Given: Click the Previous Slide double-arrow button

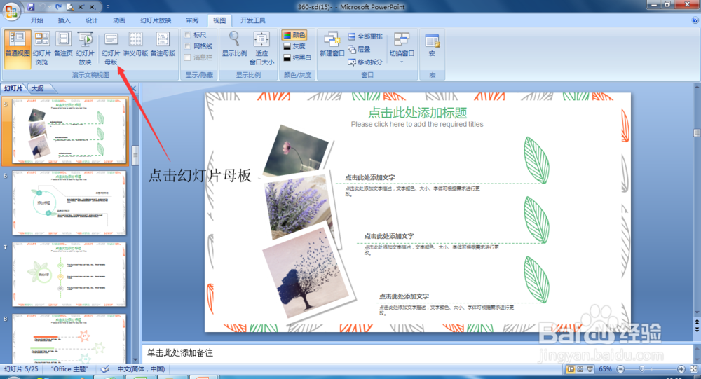Looking at the screenshot, I should [697, 322].
